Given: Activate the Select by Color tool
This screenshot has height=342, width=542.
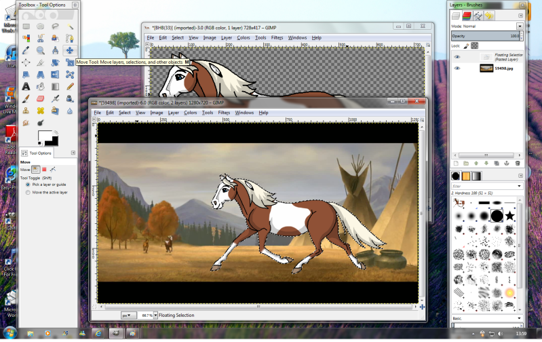Looking at the screenshot, I should (26, 39).
